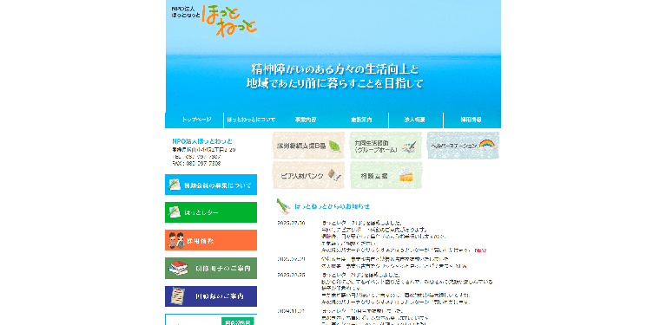Click the ほっとねっと orange logo

coord(230,21)
